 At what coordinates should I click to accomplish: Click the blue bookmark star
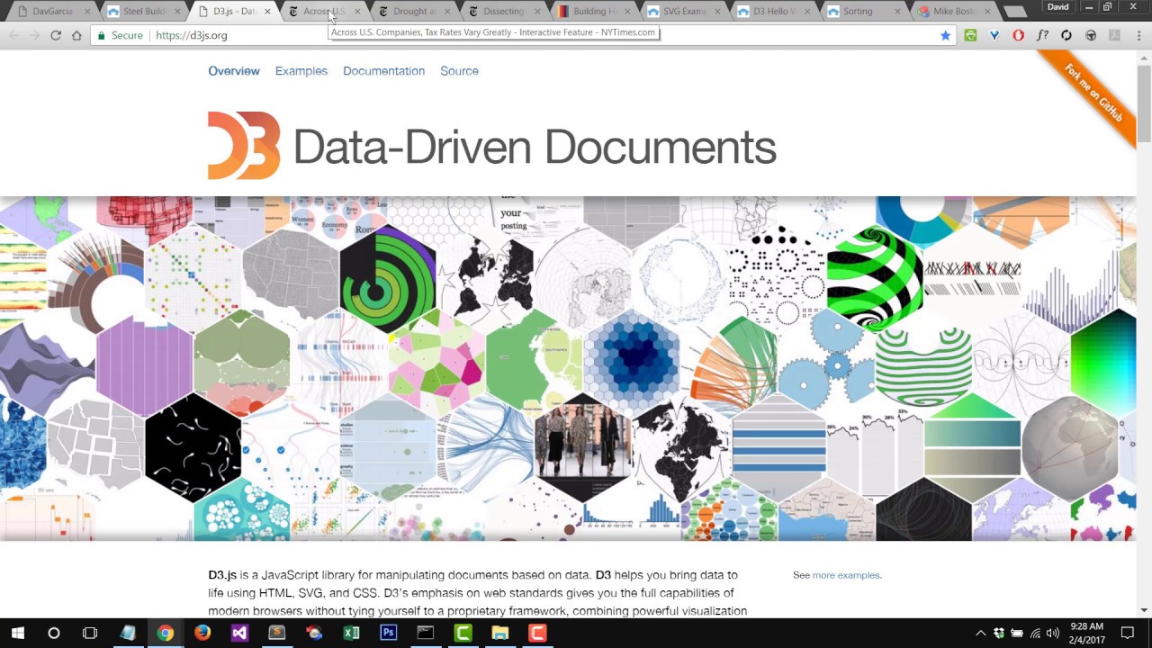(945, 35)
